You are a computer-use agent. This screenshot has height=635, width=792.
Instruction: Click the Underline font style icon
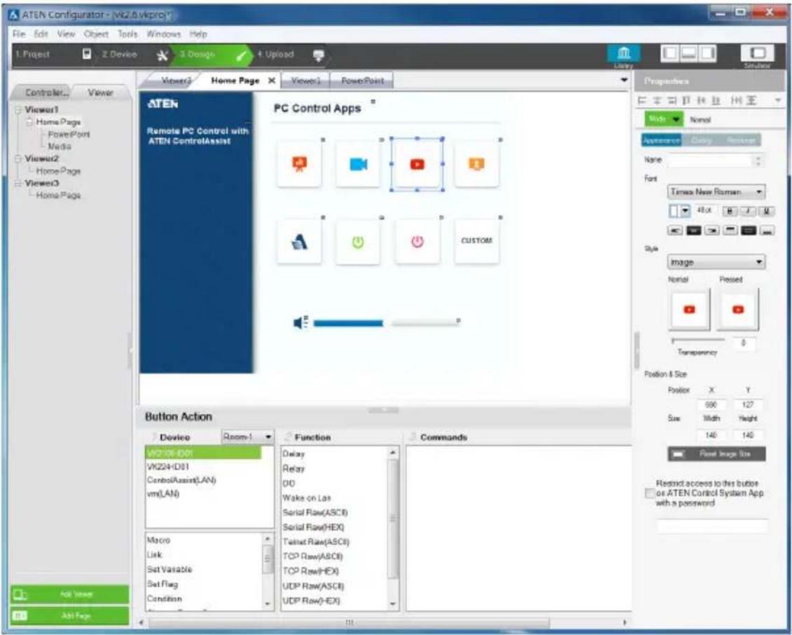(x=767, y=211)
